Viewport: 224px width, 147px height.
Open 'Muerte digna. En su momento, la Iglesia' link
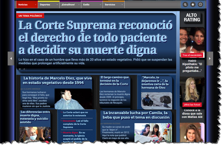click(76, 137)
